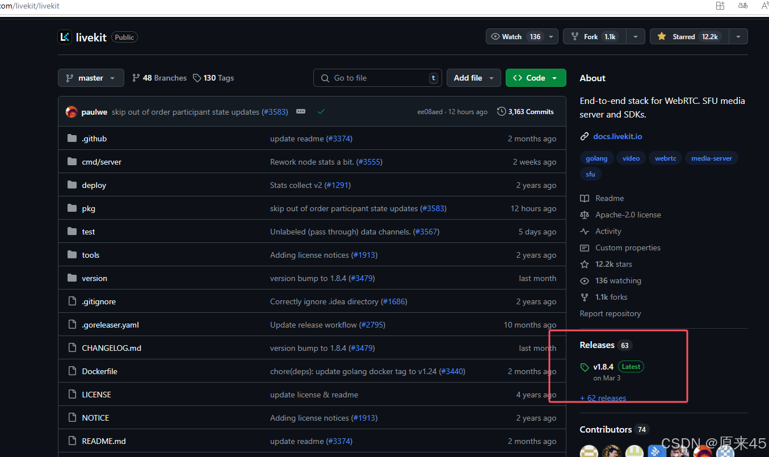
Task: Open the NOTICE file
Action: pyautogui.click(x=95, y=418)
